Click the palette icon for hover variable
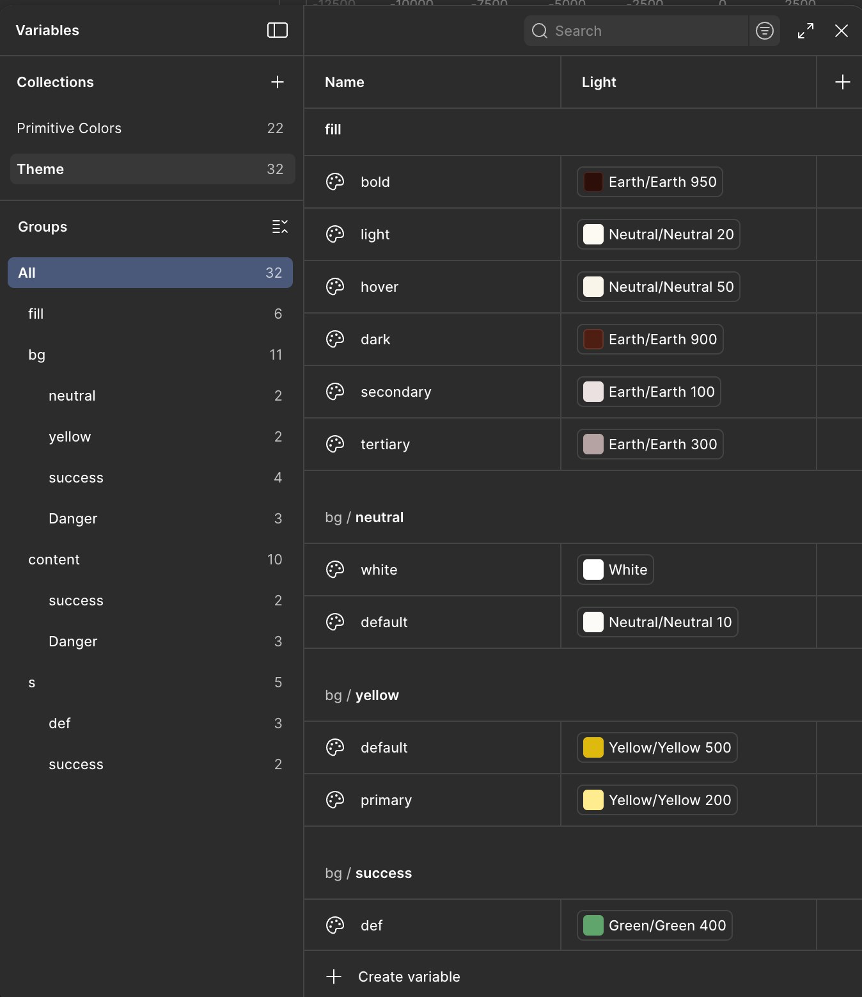The width and height of the screenshot is (862, 997). tap(335, 287)
